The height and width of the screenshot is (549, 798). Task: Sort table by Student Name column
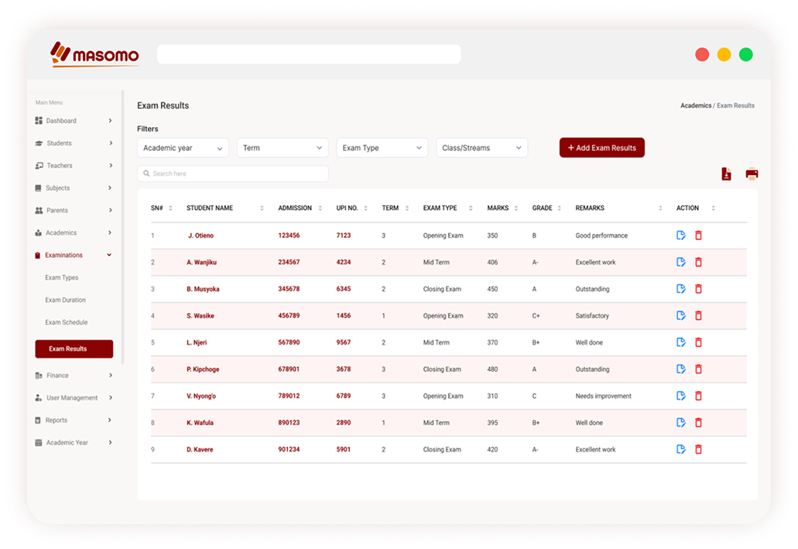tap(262, 208)
